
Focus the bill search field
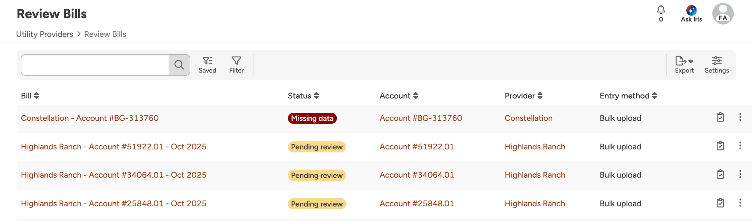[x=95, y=65]
